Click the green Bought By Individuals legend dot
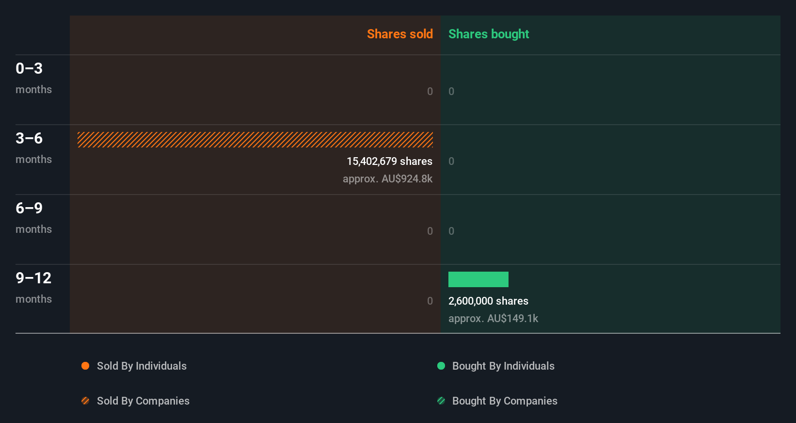This screenshot has height=423, width=796. 441,366
